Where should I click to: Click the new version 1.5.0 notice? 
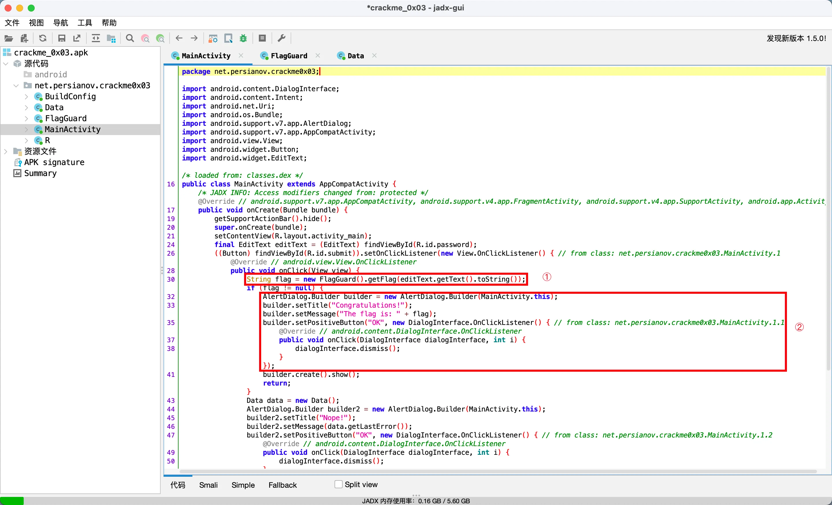coord(796,38)
